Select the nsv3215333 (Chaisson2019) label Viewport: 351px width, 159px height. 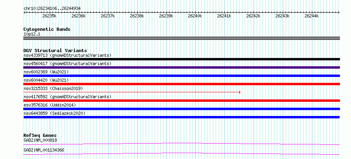coord(53,88)
